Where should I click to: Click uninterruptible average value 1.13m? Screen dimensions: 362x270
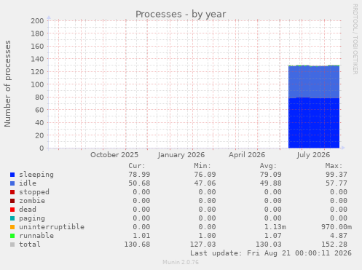[x=275, y=227]
